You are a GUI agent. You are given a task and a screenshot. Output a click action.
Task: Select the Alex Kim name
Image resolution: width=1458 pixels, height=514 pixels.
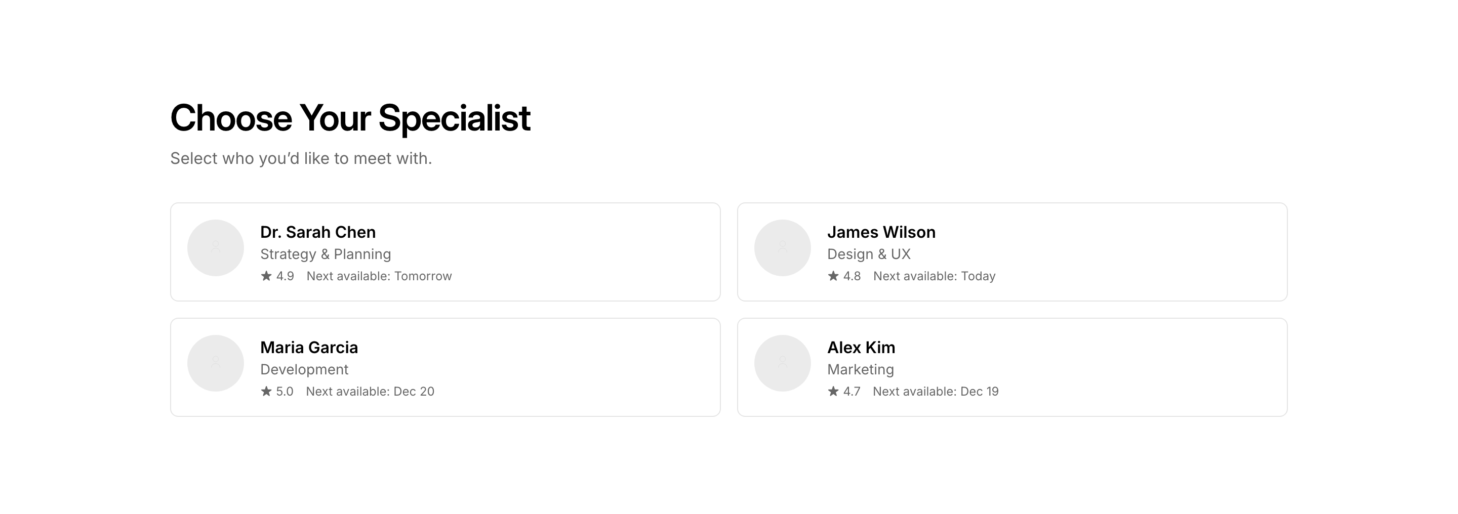click(861, 348)
